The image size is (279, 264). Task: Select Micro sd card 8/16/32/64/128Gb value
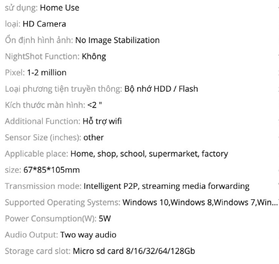pyautogui.click(x=134, y=251)
